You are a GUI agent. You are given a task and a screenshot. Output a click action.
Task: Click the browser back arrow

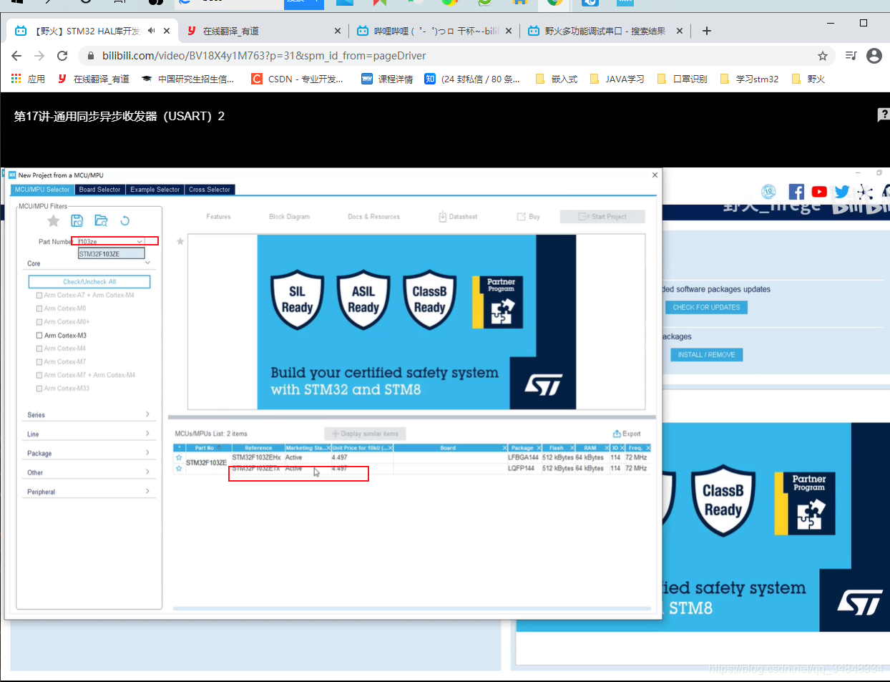16,56
